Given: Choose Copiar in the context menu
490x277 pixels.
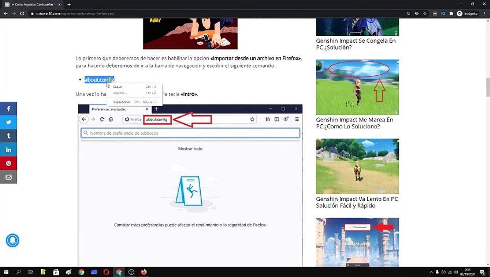Looking at the screenshot, I should coord(134,87).
